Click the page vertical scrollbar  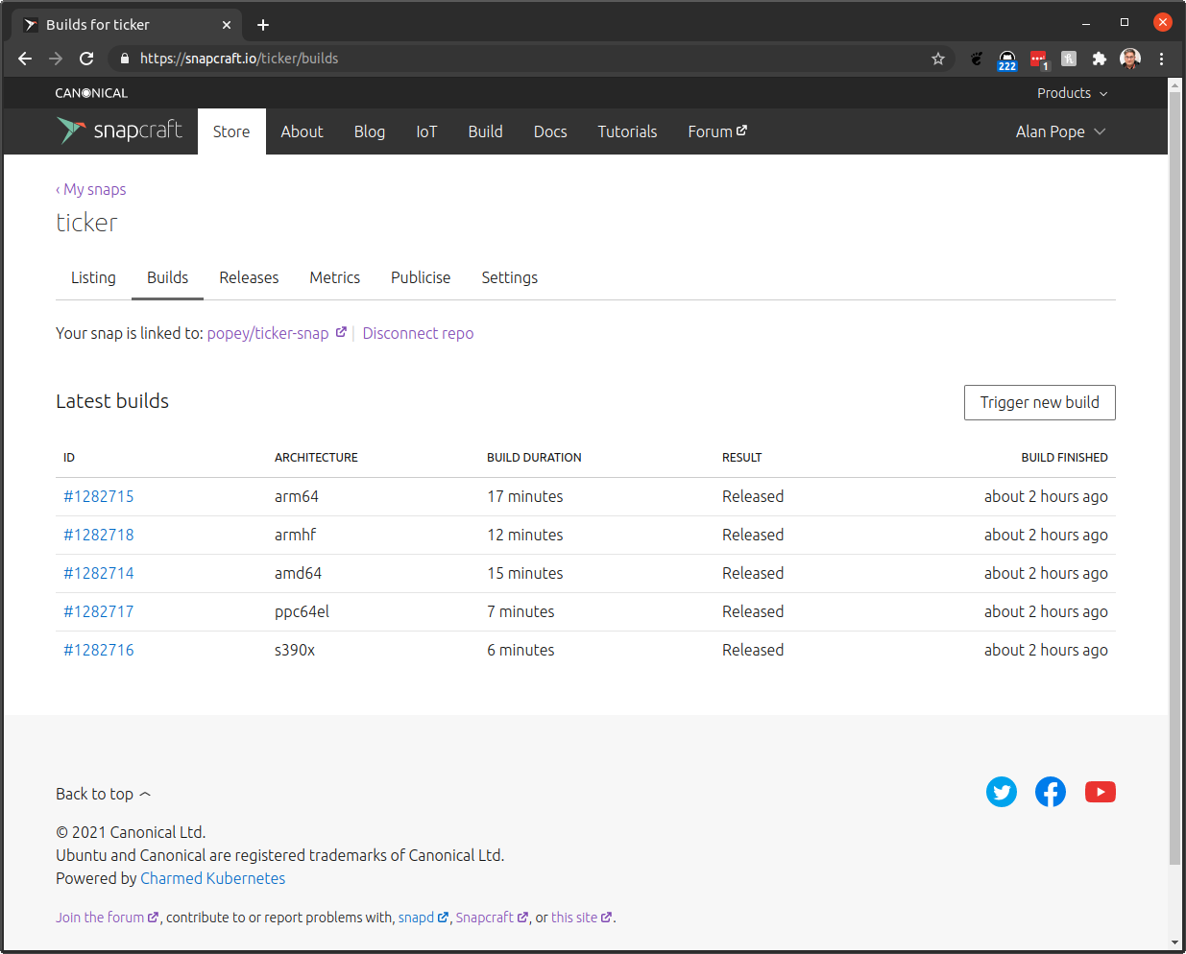point(1174,480)
